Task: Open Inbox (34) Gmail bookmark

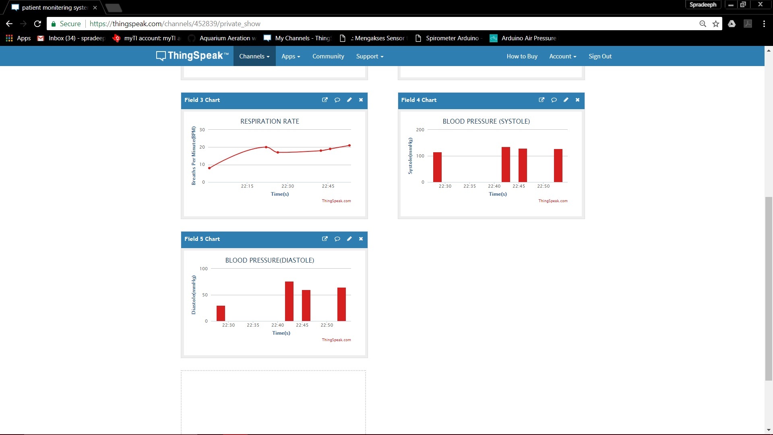Action: 71,38
